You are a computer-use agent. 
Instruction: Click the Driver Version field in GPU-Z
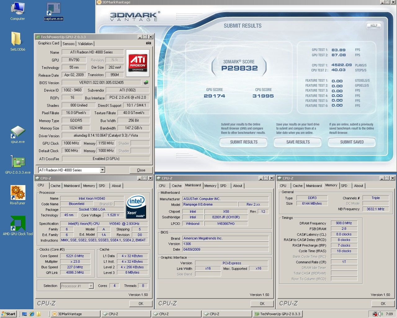(105, 135)
